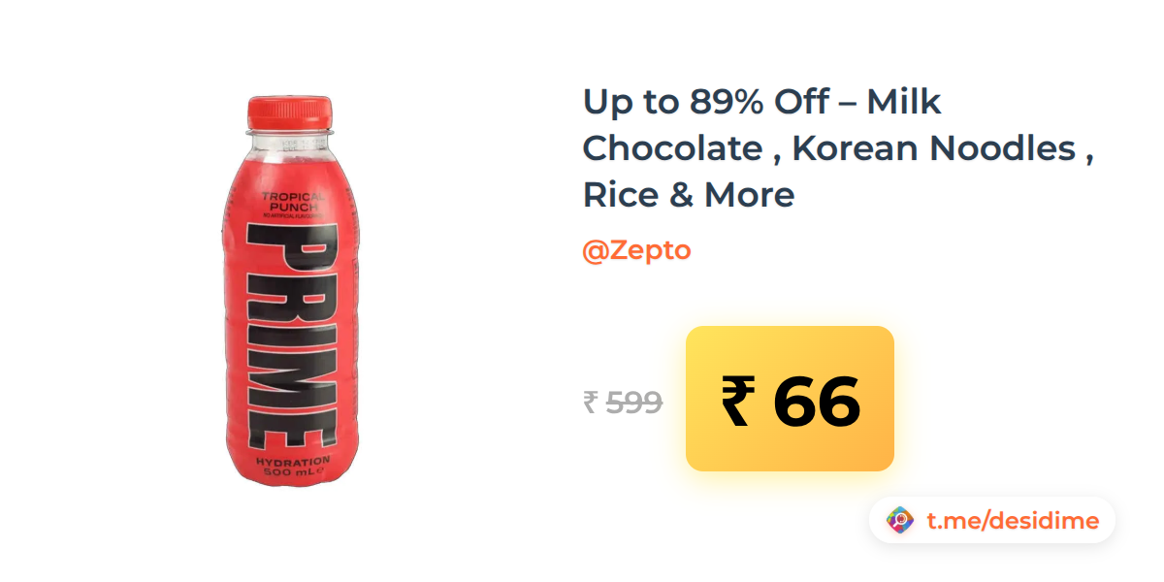This screenshot has width=1164, height=582.
Task: Click the deal headline text
Action: 839,148
